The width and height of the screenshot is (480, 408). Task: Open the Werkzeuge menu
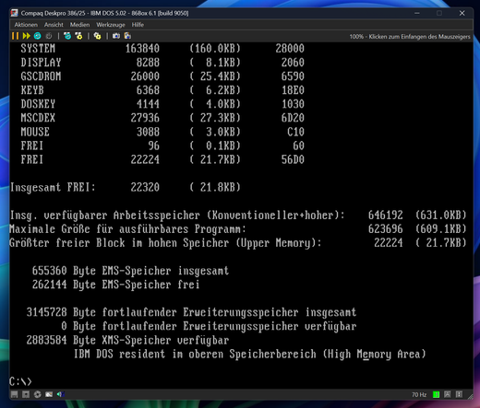click(x=111, y=25)
